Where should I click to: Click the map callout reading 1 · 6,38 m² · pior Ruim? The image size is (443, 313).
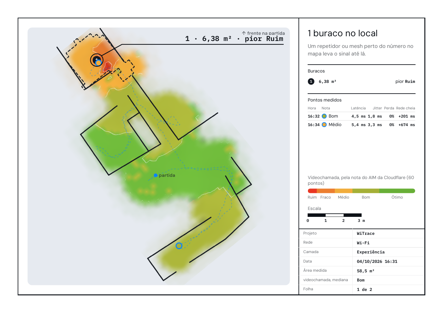[x=234, y=39]
